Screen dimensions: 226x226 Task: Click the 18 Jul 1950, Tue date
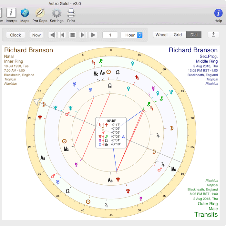click(x=16, y=66)
